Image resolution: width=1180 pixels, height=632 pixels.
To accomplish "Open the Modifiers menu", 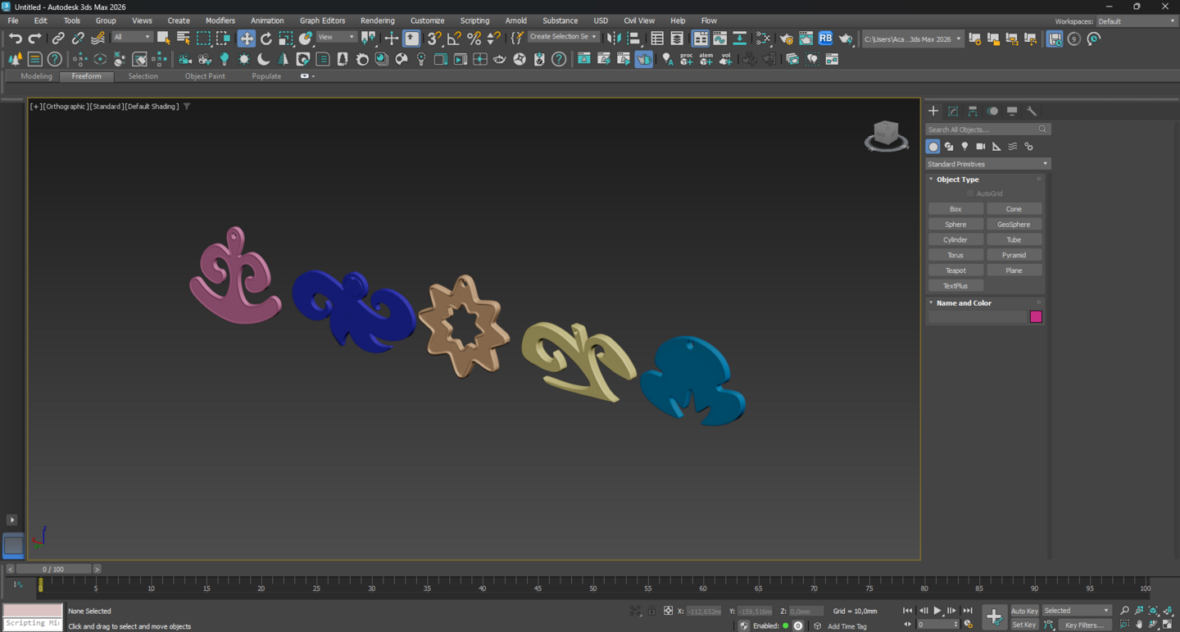I will coord(220,20).
